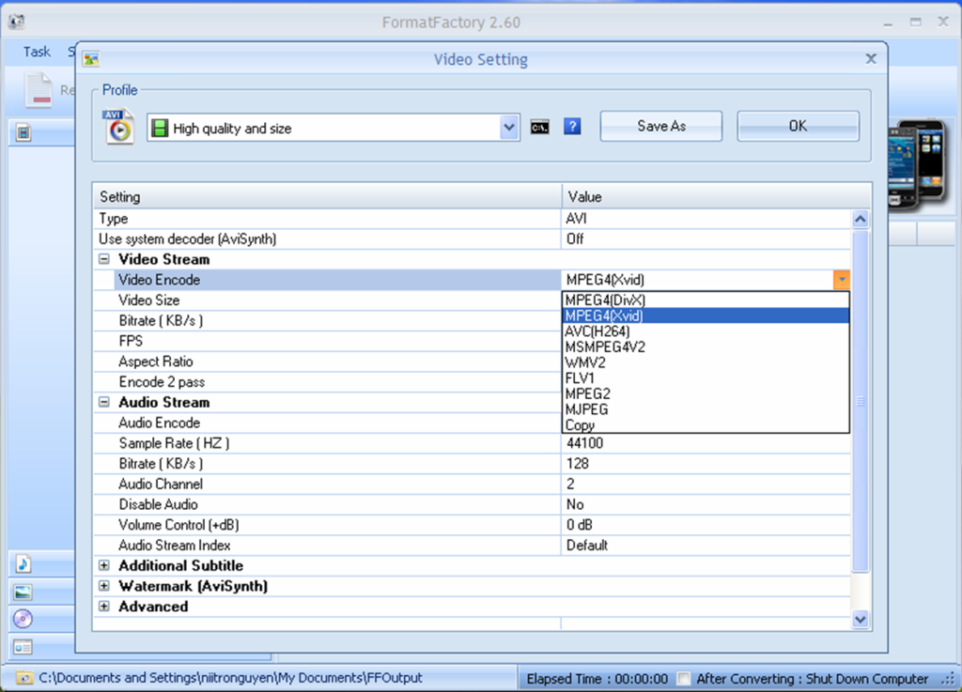
Task: Choose MPEG2 encoder option
Action: pyautogui.click(x=706, y=393)
